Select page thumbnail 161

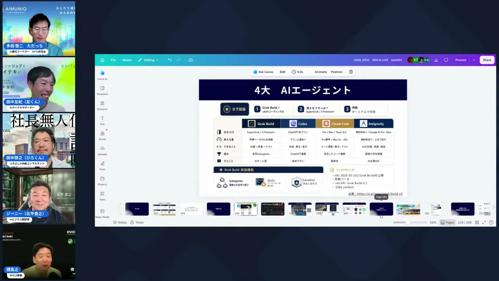click(381, 209)
